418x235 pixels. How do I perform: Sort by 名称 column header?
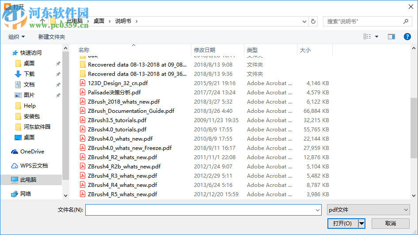coord(84,50)
